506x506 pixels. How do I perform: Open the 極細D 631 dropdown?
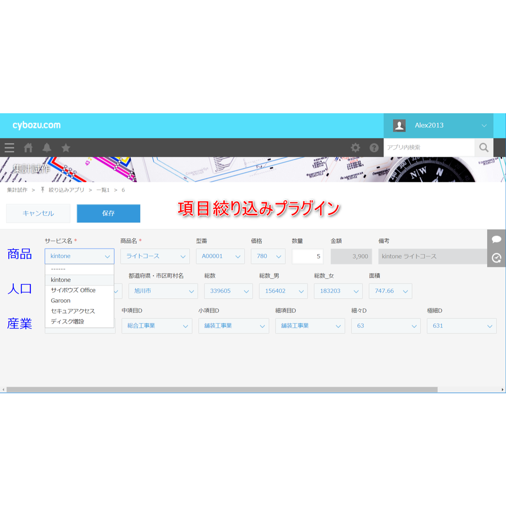(x=461, y=326)
